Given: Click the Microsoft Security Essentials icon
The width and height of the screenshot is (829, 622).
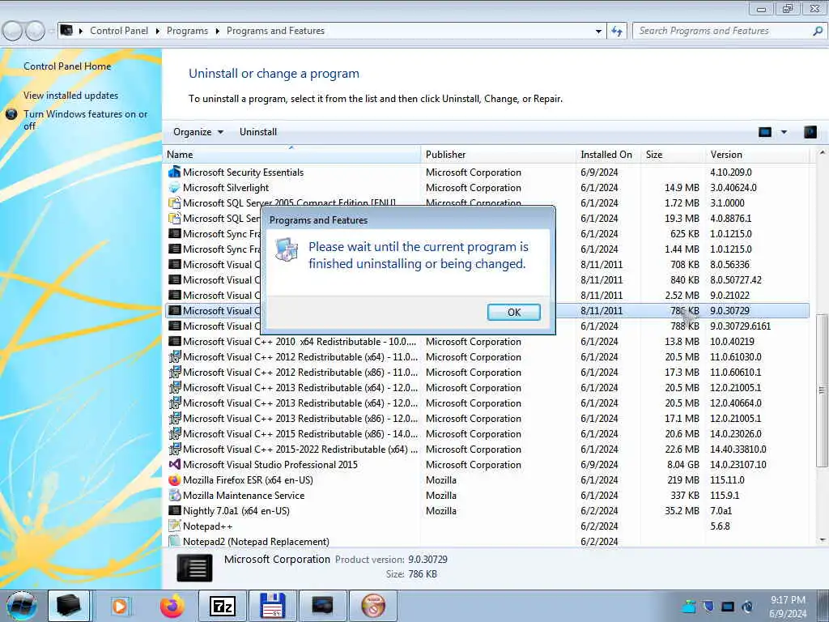Looking at the screenshot, I should tap(174, 172).
